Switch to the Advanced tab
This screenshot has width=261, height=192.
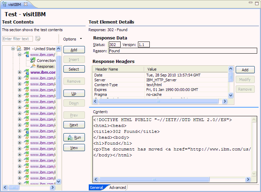(118, 188)
